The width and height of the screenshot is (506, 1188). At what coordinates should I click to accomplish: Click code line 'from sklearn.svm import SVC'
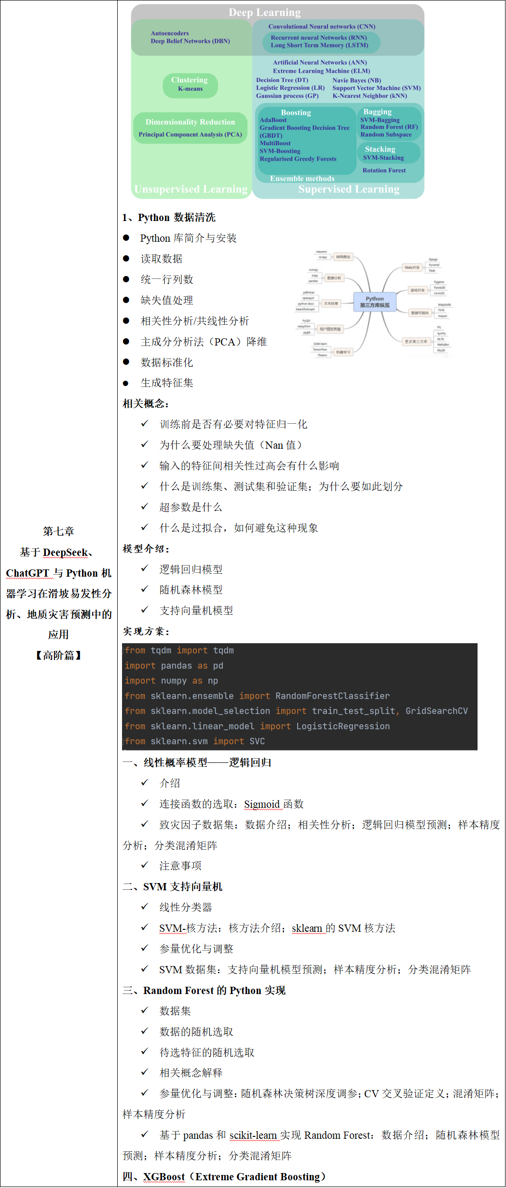[x=194, y=741]
